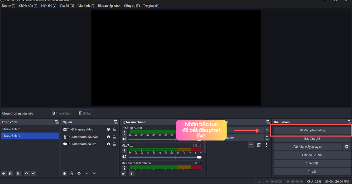Select Thu âm thanh đầu vào source row

click(x=90, y=137)
